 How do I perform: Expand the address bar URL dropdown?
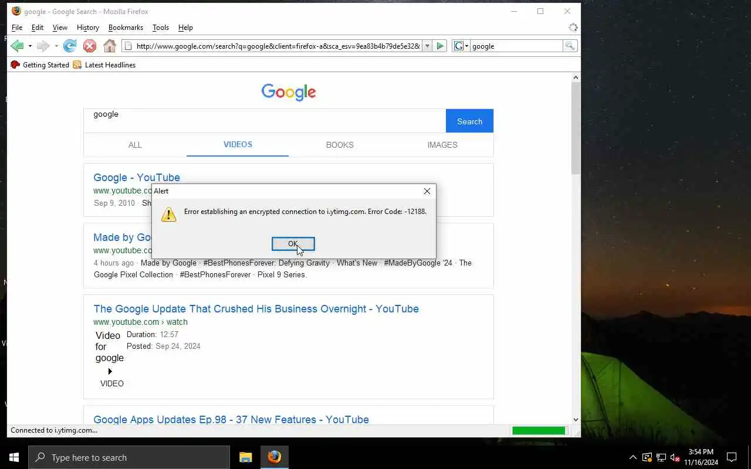(427, 46)
